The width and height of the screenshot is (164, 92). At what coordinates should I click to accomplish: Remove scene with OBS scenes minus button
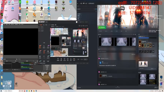tap(5, 70)
